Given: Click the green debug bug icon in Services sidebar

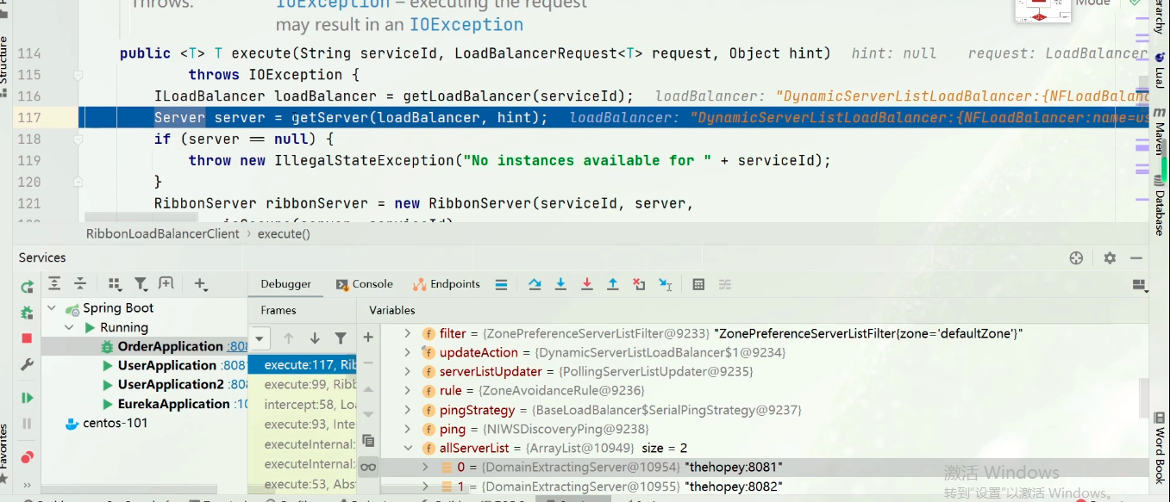Looking at the screenshot, I should point(27,313).
